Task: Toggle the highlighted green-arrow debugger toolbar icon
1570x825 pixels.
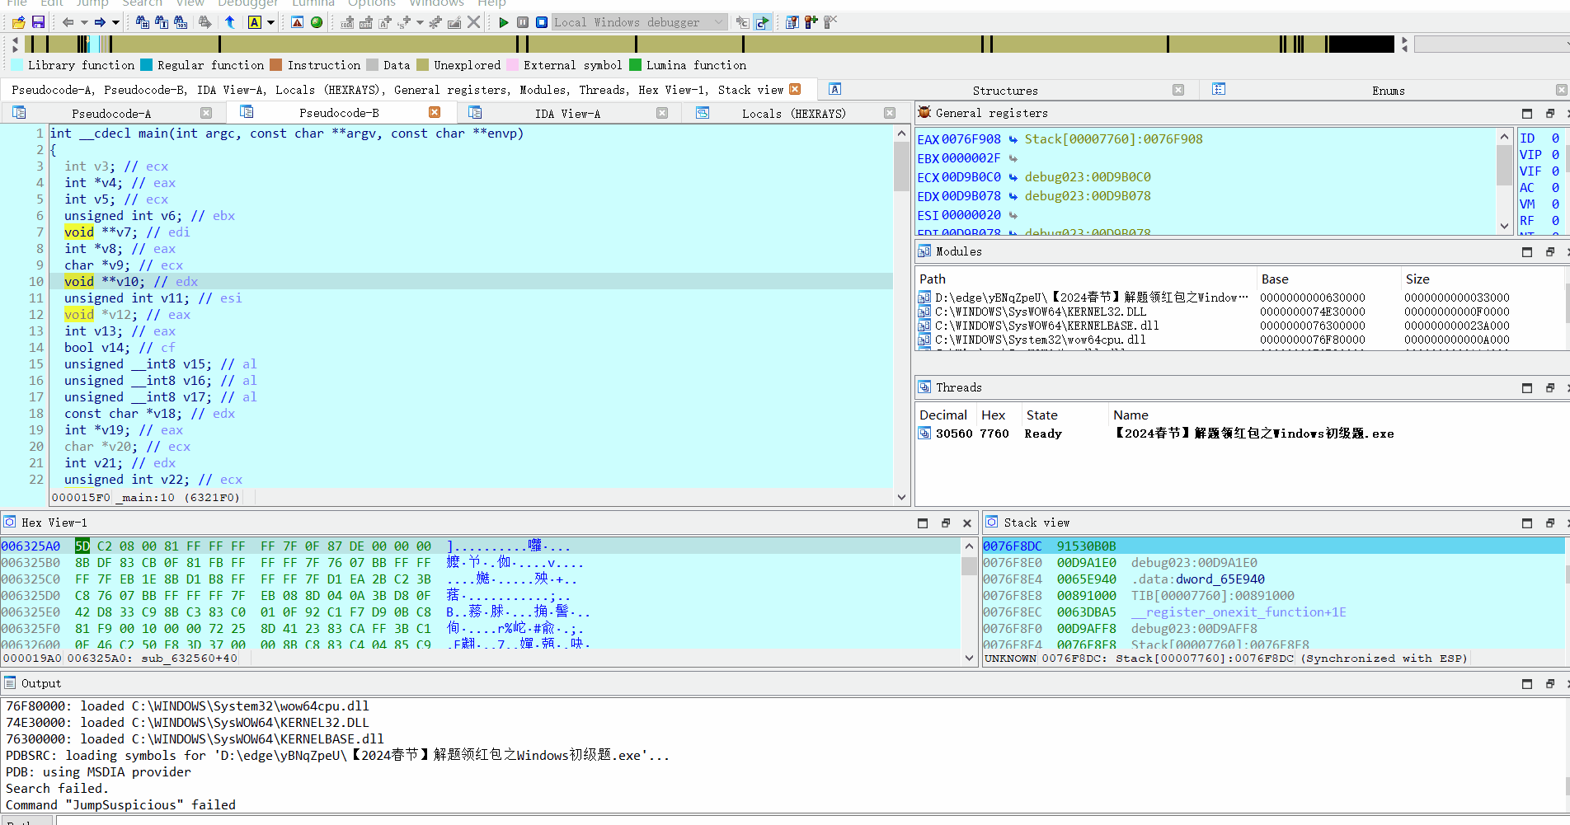Action: 763,22
